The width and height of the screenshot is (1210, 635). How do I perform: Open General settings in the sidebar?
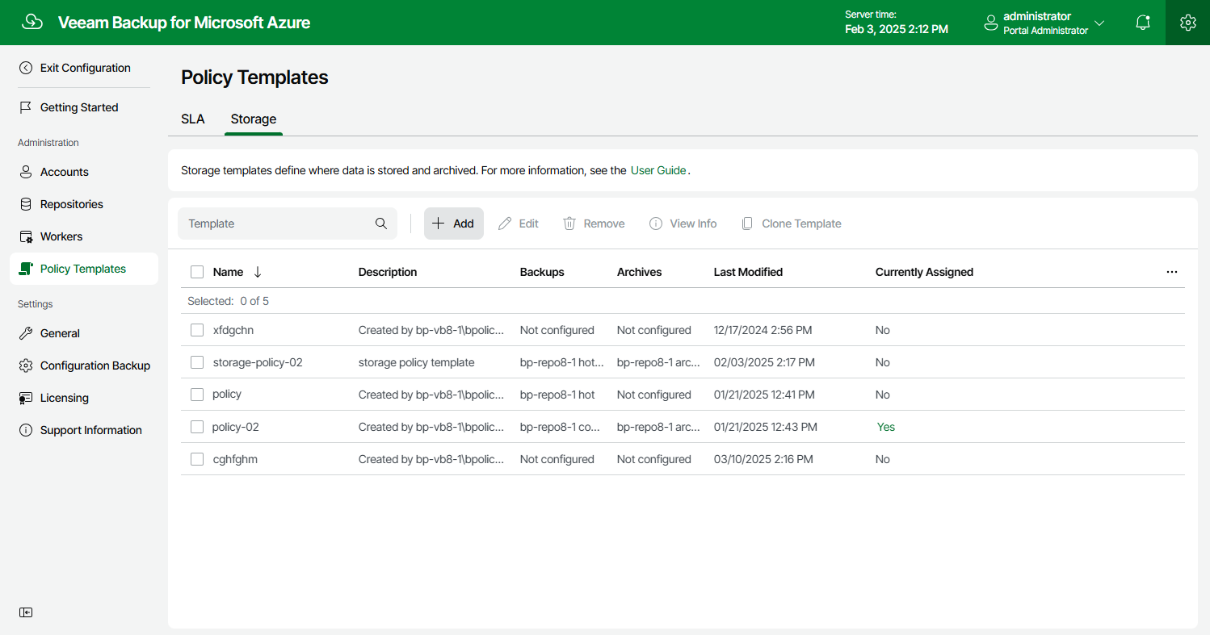[60, 333]
